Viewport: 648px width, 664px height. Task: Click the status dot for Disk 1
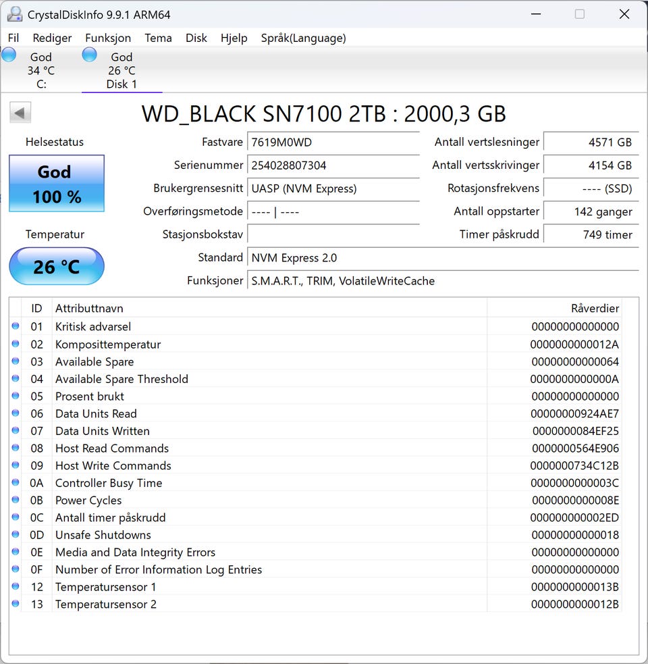tap(89, 55)
